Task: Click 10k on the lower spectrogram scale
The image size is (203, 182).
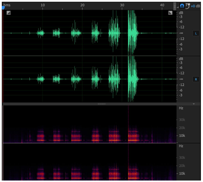Action: (x=182, y=174)
